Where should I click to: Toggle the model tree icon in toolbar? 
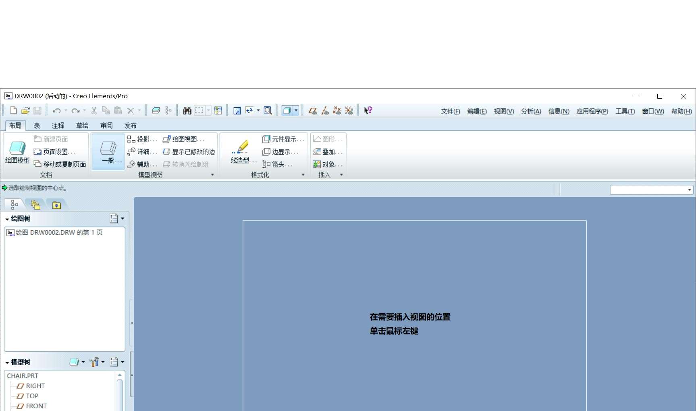click(x=168, y=110)
